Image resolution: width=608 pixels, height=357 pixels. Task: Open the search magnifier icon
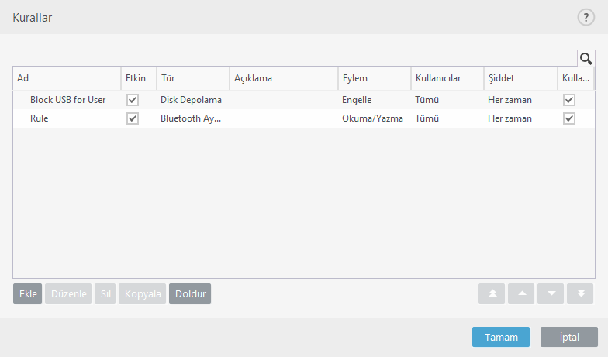pos(586,58)
